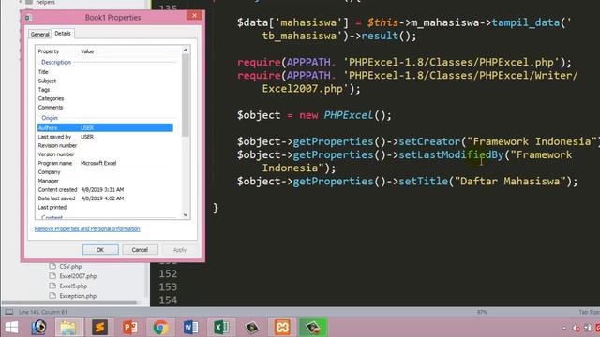The image size is (600, 337).
Task: Click the green screen recorder taskbar icon
Action: pyautogui.click(x=312, y=328)
